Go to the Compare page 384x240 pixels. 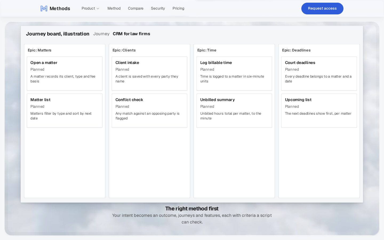pyautogui.click(x=135, y=9)
